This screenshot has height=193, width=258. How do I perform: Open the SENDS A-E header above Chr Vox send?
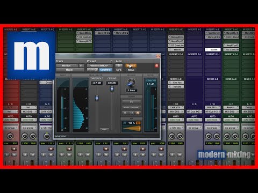click(x=176, y=79)
